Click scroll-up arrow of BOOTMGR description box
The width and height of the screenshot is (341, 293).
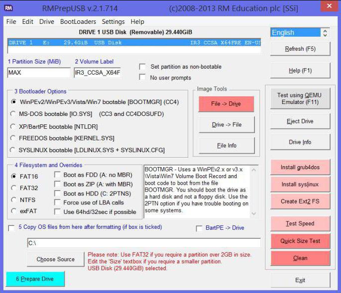pos(253,170)
